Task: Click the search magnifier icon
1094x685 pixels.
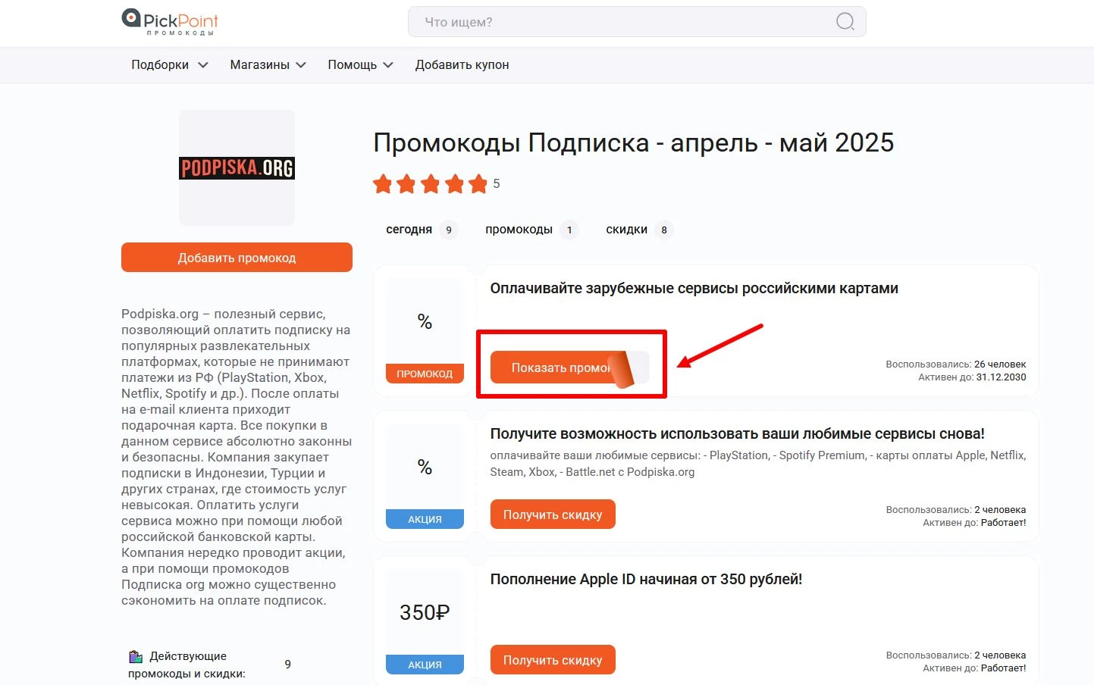Action: [x=845, y=22]
